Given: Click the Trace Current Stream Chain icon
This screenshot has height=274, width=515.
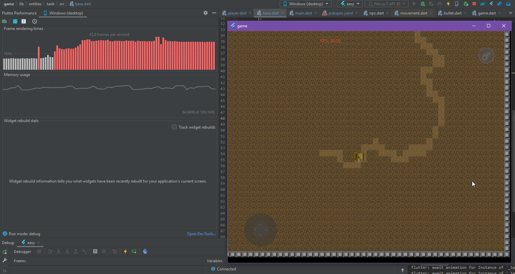Looking at the screenshot, I should [104, 252].
